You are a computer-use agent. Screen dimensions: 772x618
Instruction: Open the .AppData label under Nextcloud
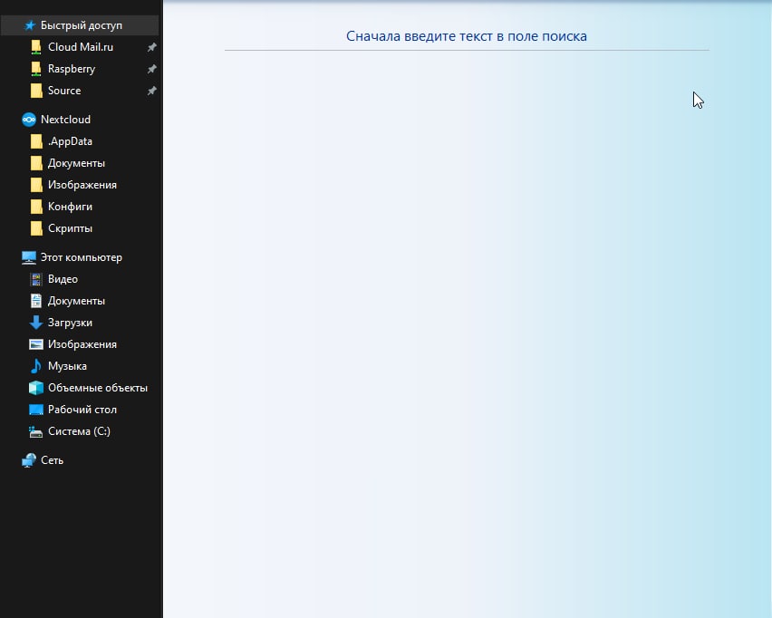point(70,141)
